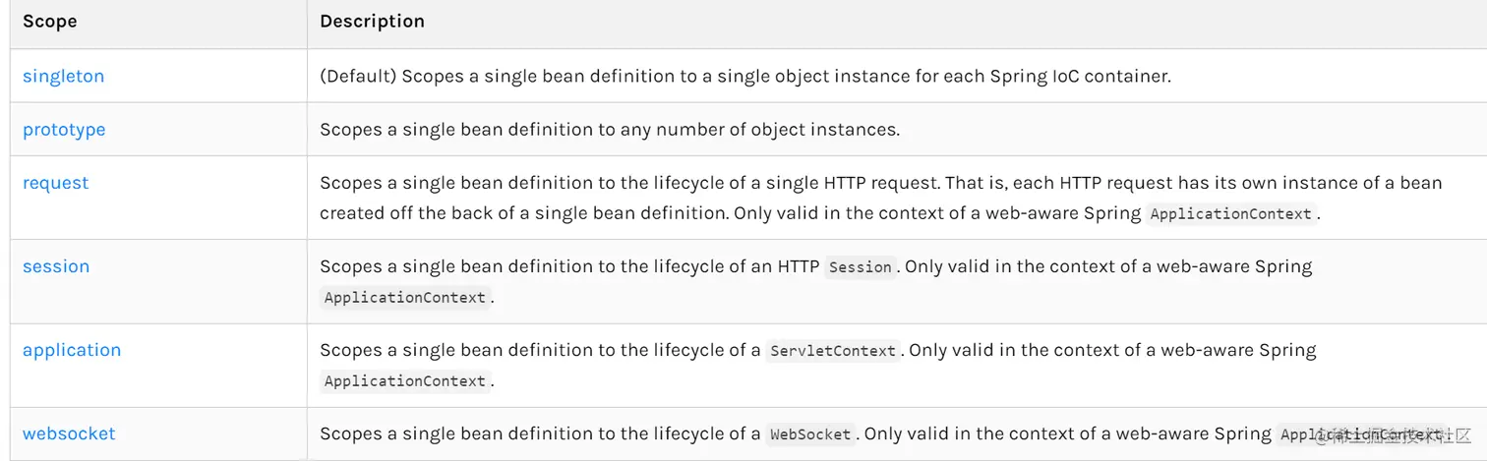Image resolution: width=1487 pixels, height=461 pixels.
Task: Click the singleton row description text
Action: point(745,76)
